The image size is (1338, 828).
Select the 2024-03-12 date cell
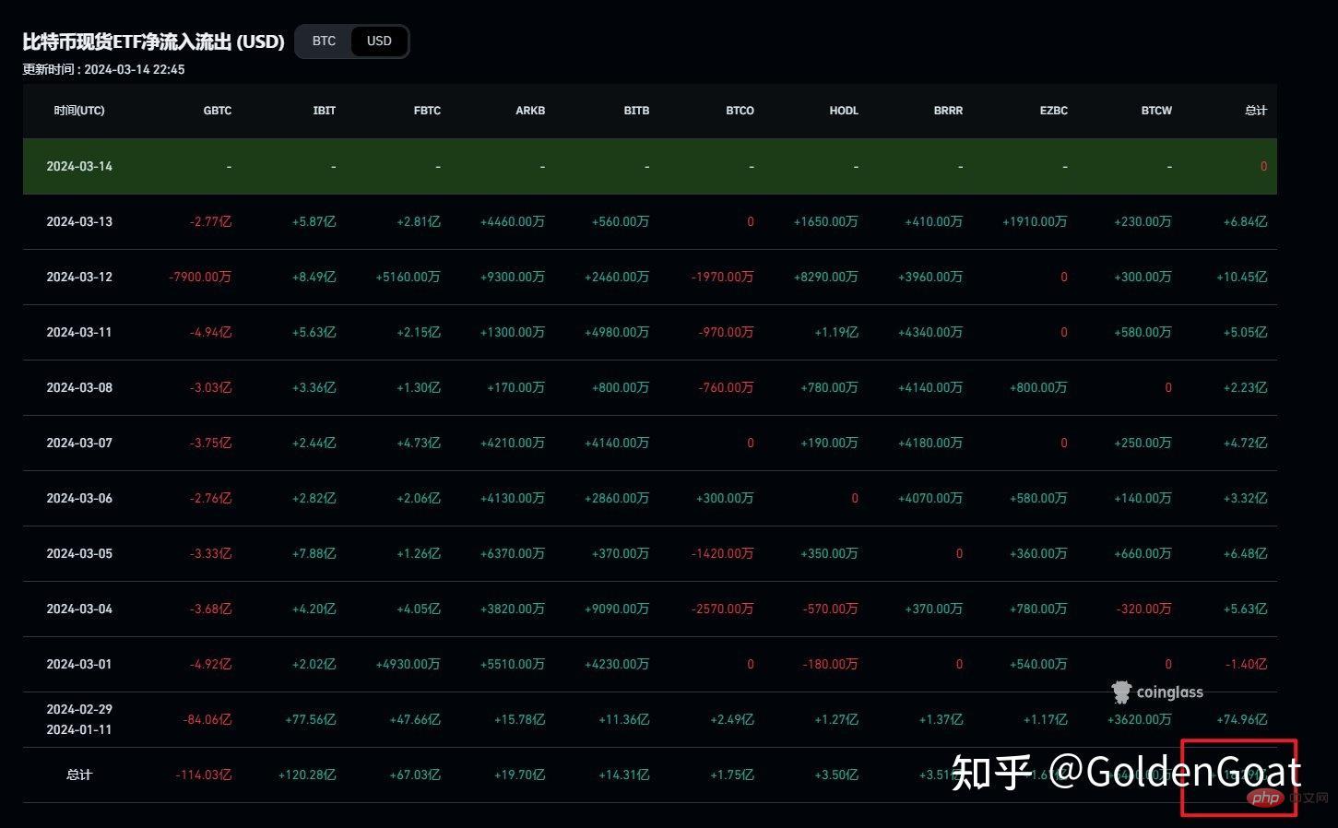pyautogui.click(x=79, y=278)
